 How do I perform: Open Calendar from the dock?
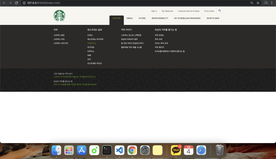coord(188,150)
